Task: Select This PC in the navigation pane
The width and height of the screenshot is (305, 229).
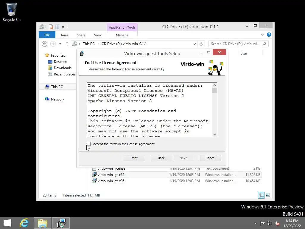Action: coord(57,87)
